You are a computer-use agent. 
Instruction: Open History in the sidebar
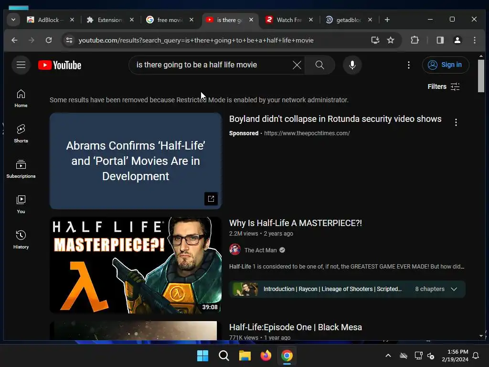point(21,240)
